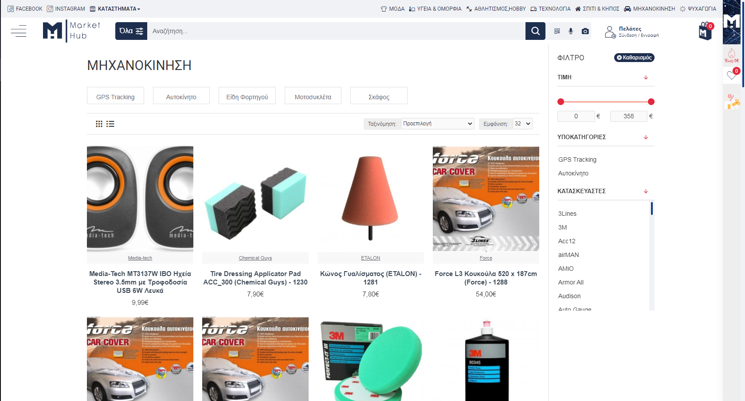Viewport: 745px width, 401px height.
Task: Open the Tire Dressing Applicator Pad image
Action: 255,199
